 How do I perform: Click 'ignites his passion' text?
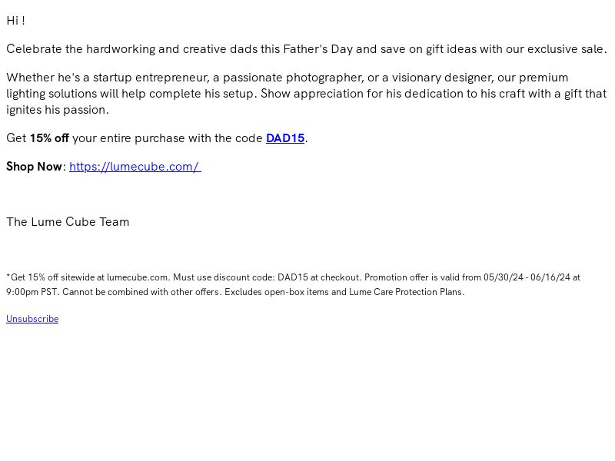click(x=56, y=110)
